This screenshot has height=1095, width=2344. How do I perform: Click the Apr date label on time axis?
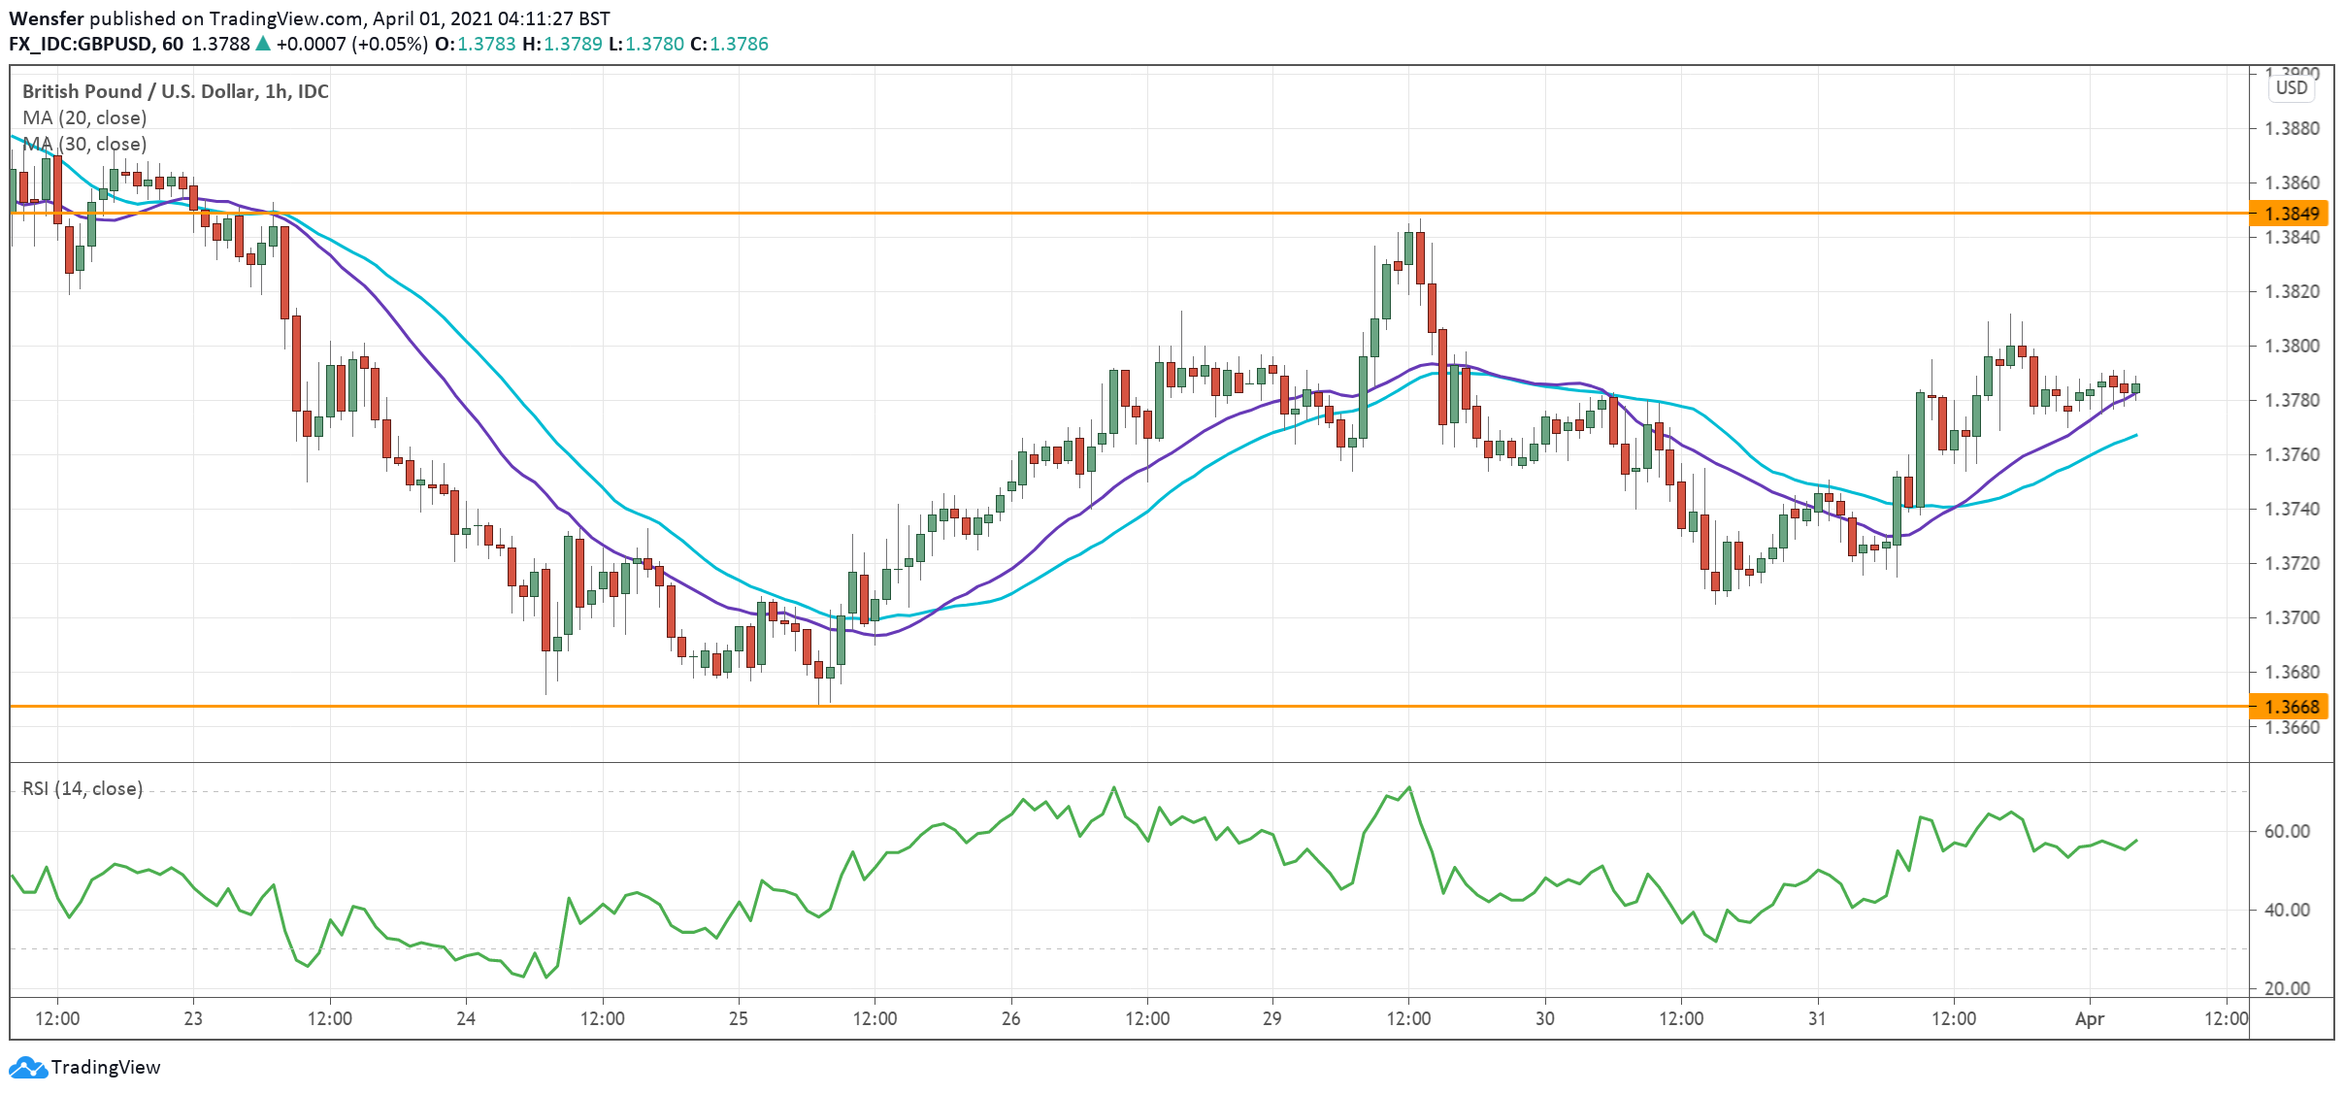[x=2089, y=1018]
